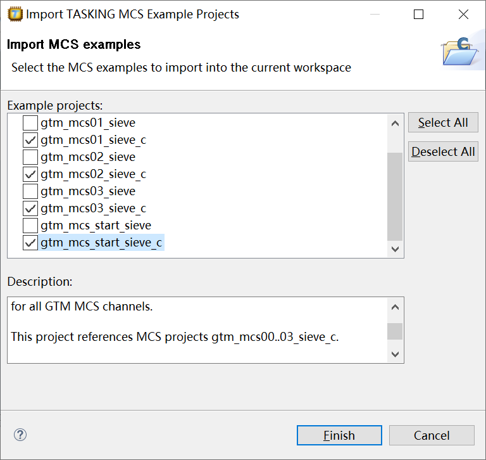Disable gtm_mcs03_sieve_c checkbox

(x=30, y=208)
